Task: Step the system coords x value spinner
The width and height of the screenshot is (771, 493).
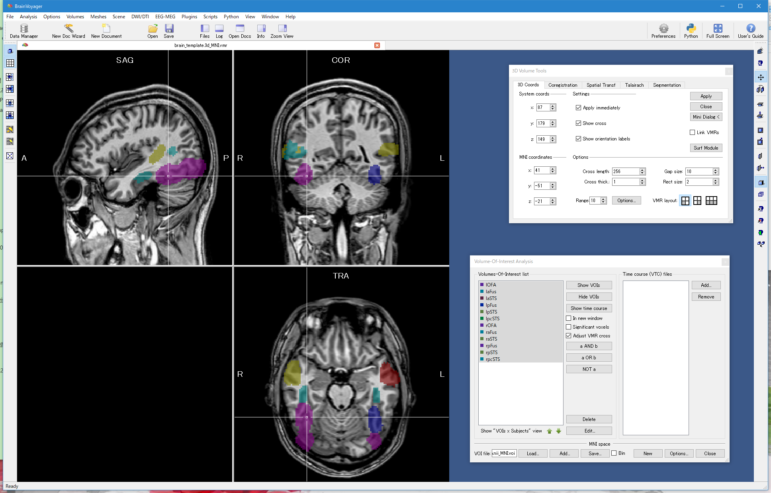Action: pyautogui.click(x=553, y=107)
